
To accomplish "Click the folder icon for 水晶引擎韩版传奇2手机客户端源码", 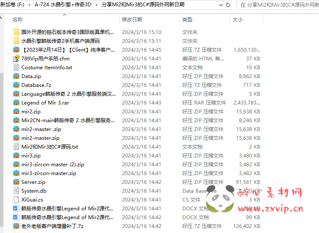I will pyautogui.click(x=16, y=41).
